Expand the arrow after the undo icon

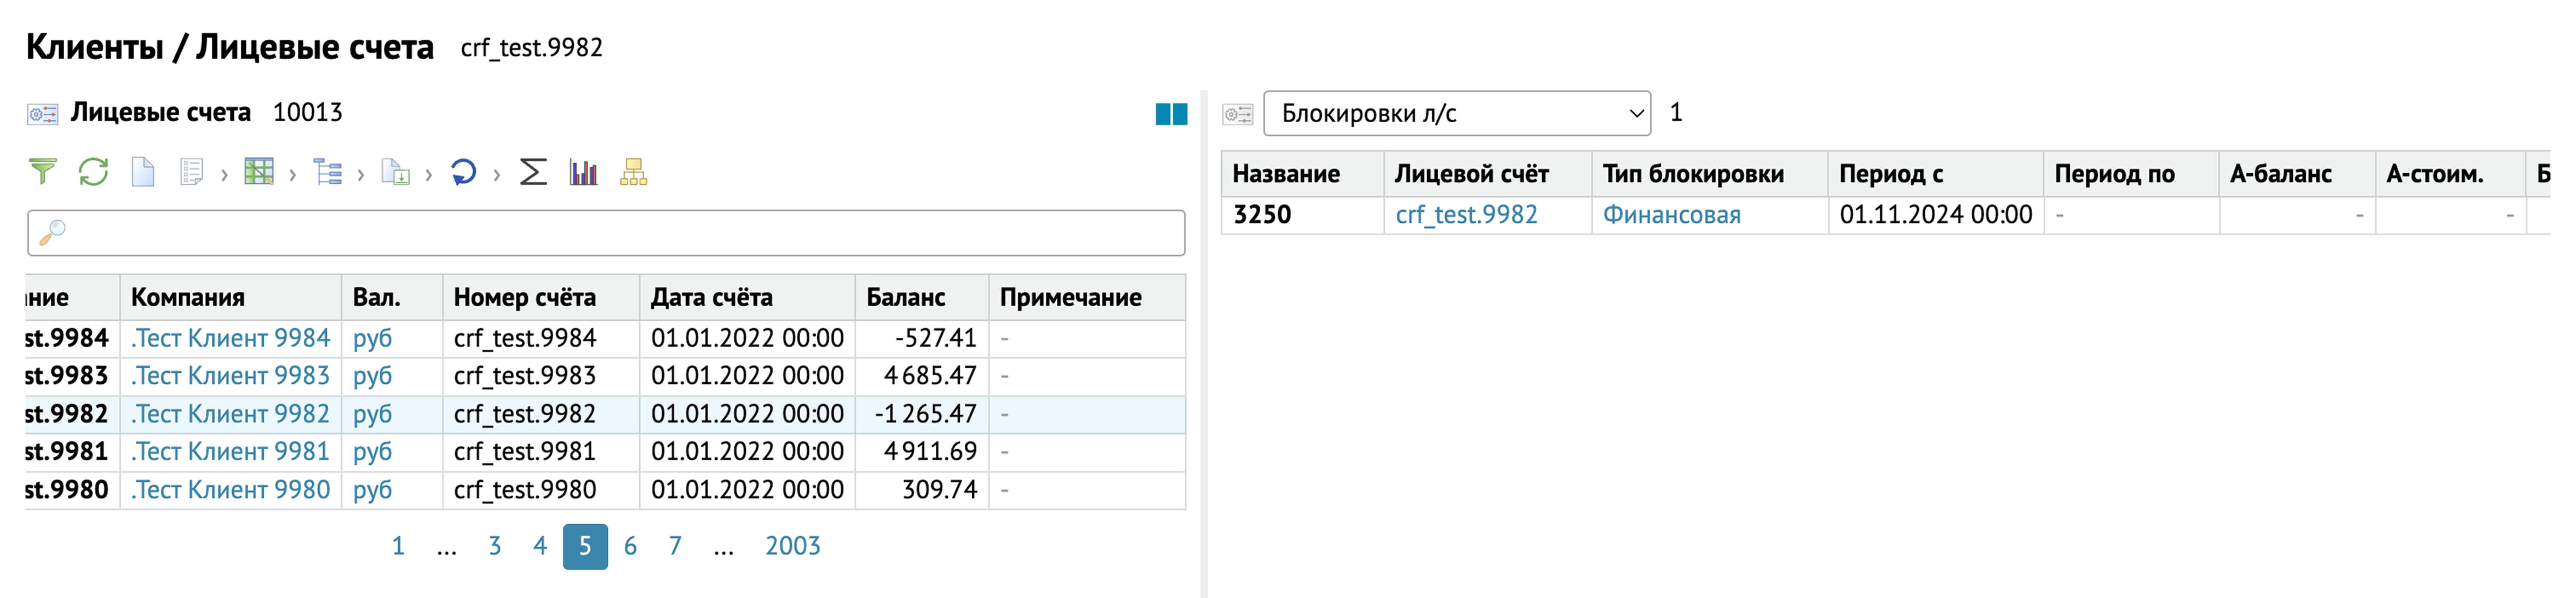[496, 174]
